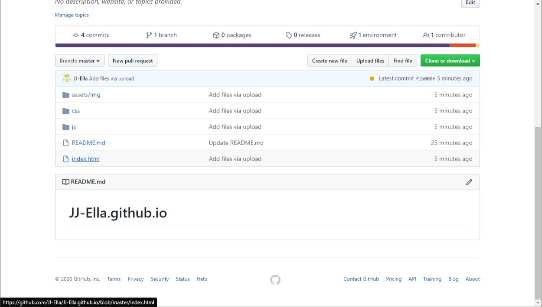This screenshot has height=307, width=542.
Task: Click the package box icon
Action: pos(216,35)
